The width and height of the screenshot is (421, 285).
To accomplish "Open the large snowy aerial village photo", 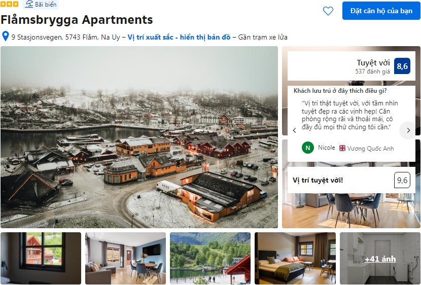I will click(139, 137).
